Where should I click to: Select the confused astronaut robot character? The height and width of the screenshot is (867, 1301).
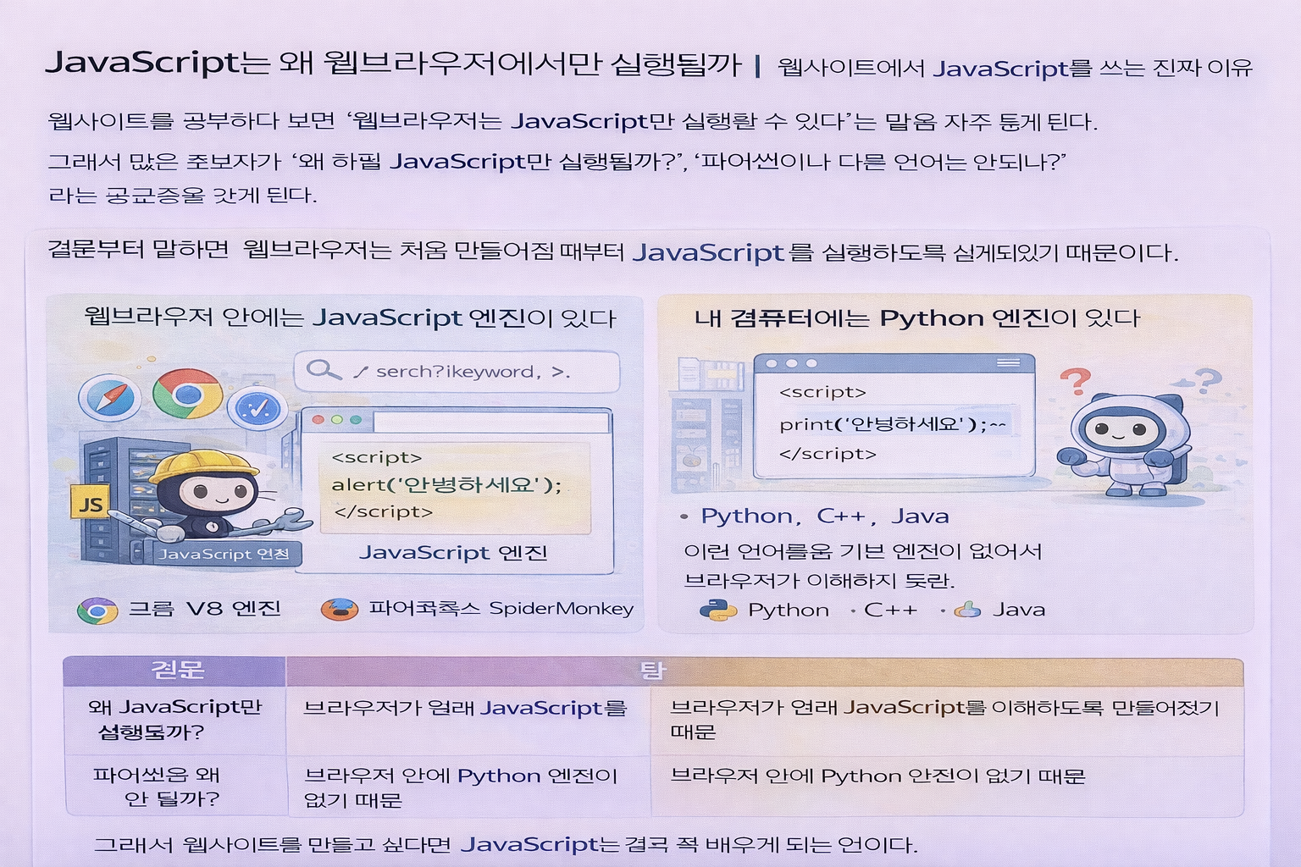coord(1122,445)
